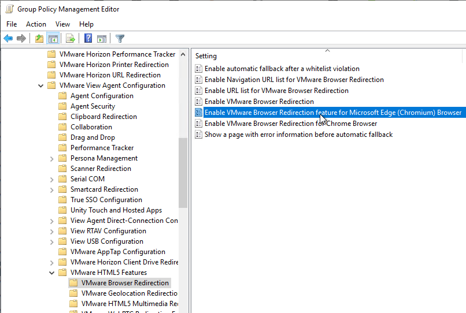Select the Collaboration tree item
The image size is (466, 313).
[x=91, y=127]
